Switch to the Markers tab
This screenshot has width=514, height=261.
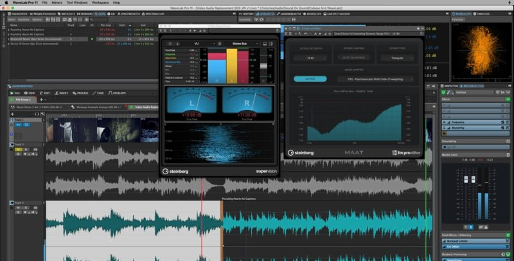coord(85,14)
